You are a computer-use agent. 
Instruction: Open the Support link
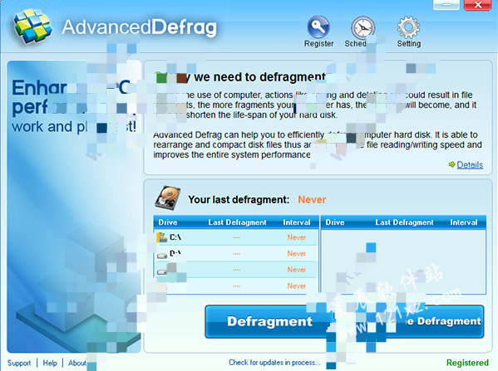click(19, 363)
